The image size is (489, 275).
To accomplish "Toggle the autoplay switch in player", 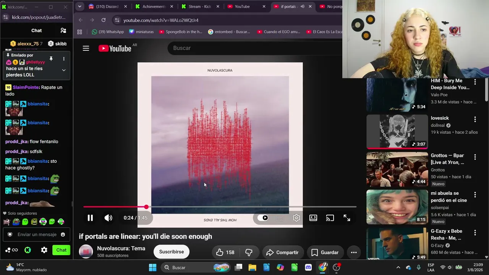I will [263, 218].
